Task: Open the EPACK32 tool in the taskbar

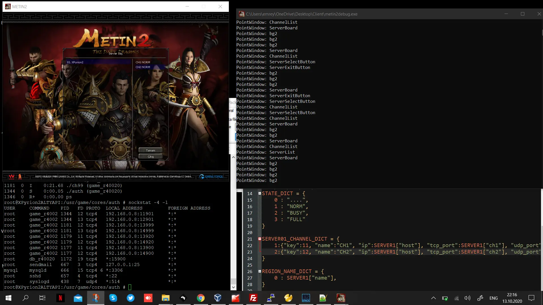Action: click(x=306, y=298)
